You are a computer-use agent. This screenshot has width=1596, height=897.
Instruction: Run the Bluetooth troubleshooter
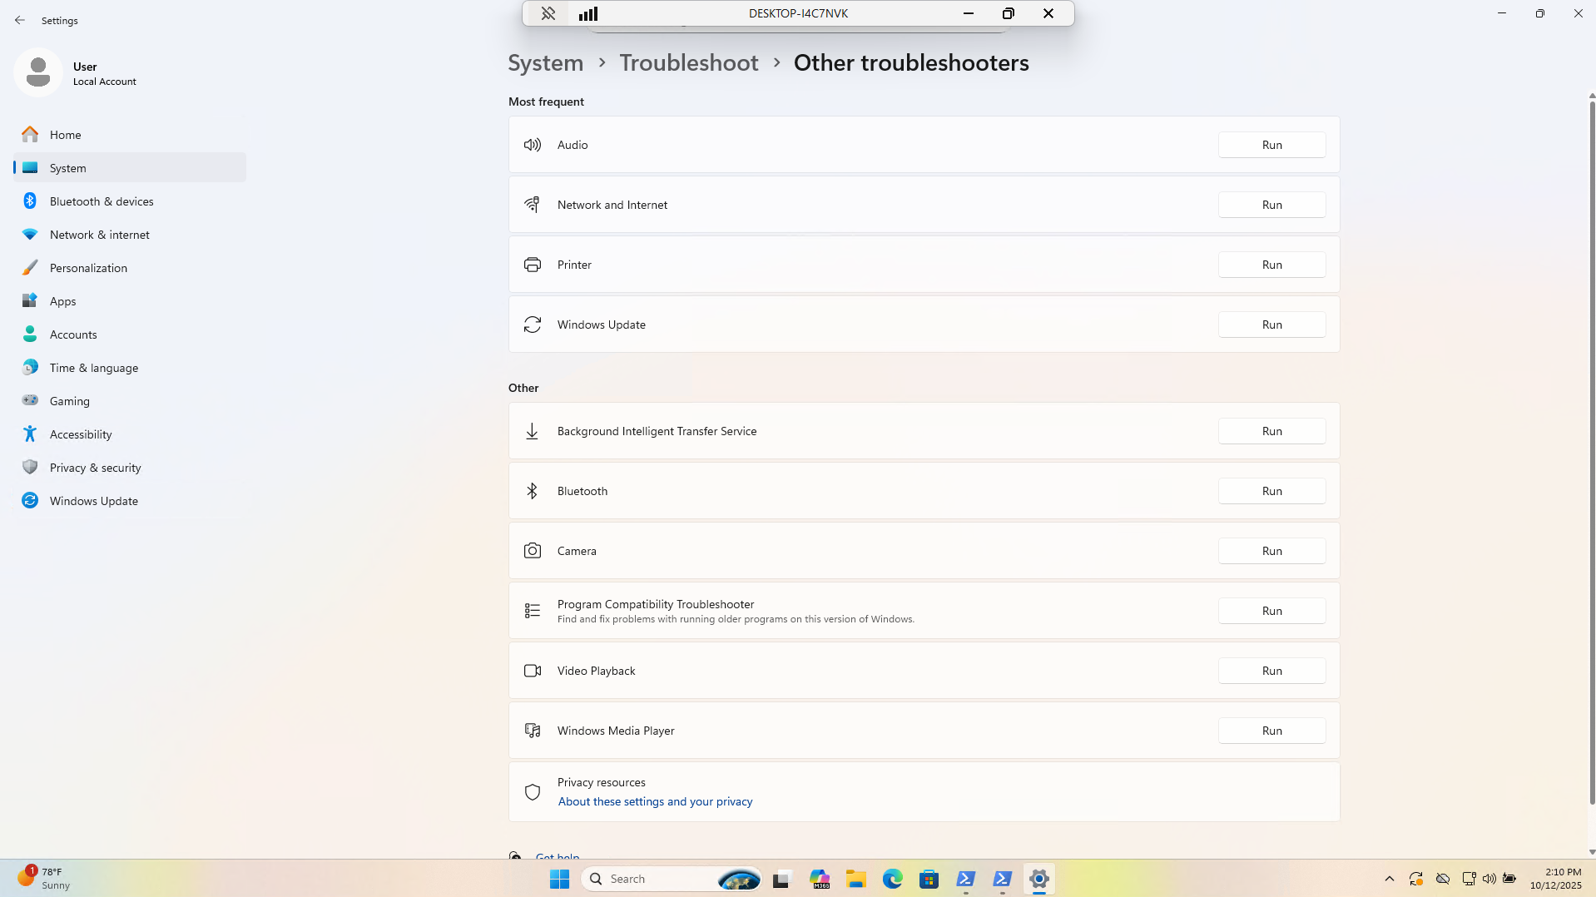(x=1271, y=491)
